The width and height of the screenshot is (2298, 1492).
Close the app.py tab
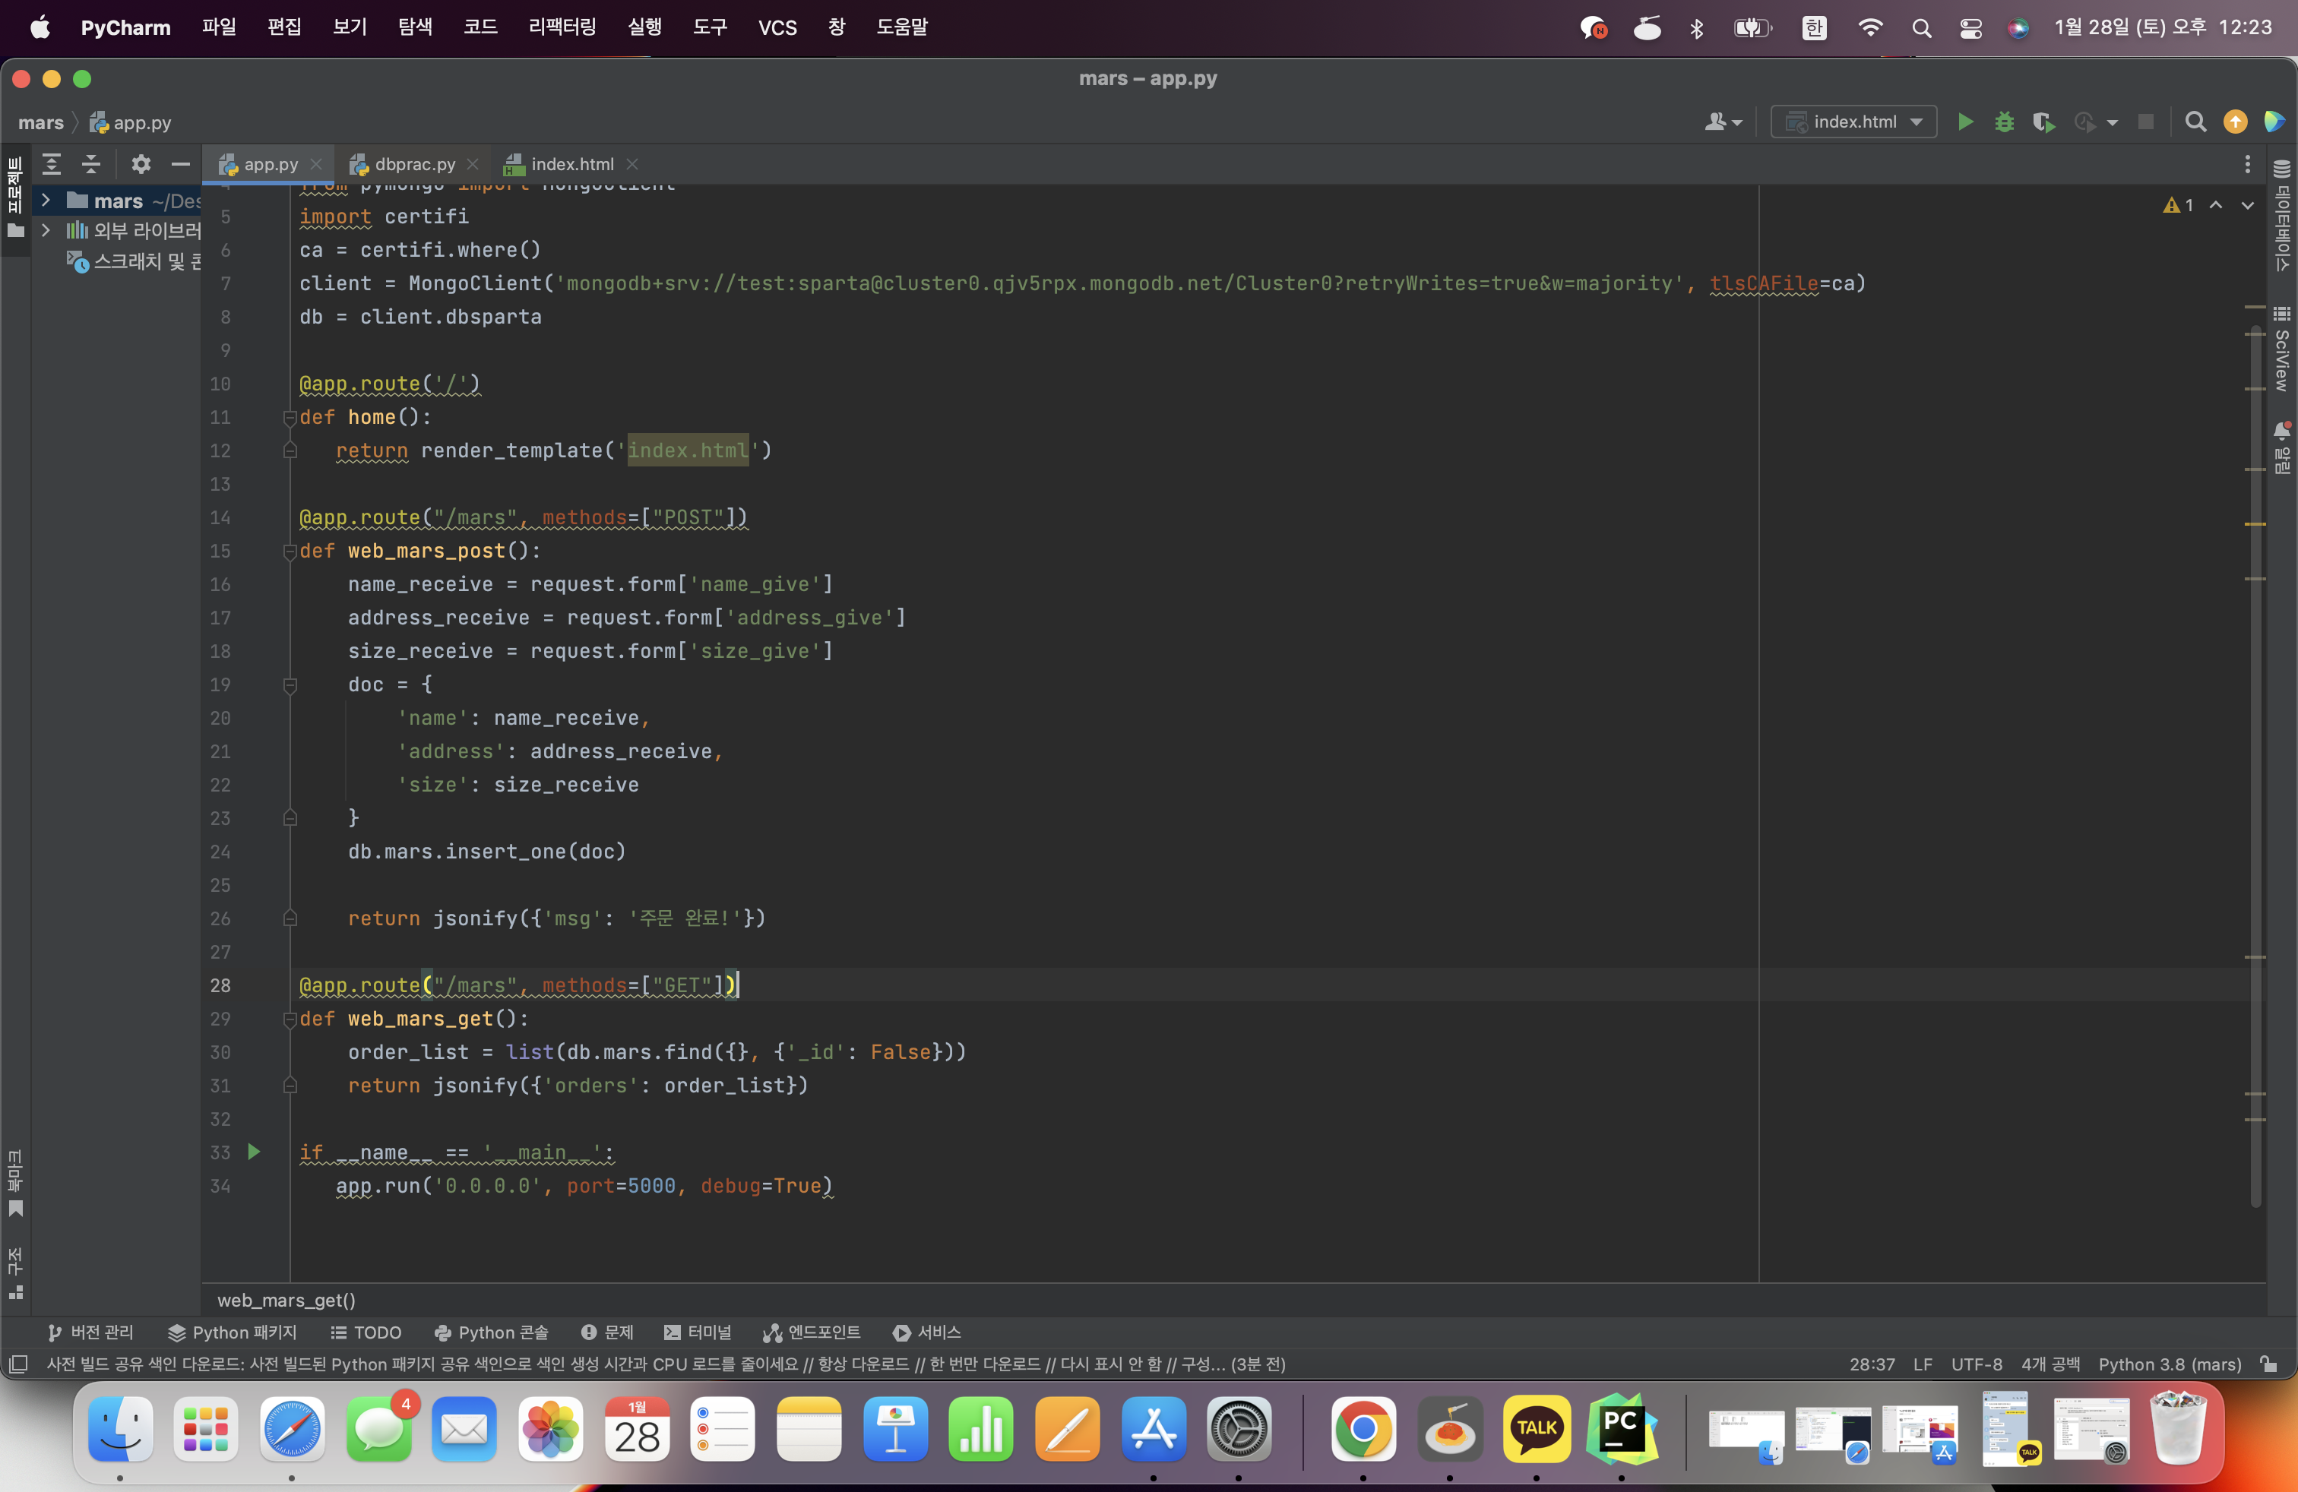coord(315,164)
